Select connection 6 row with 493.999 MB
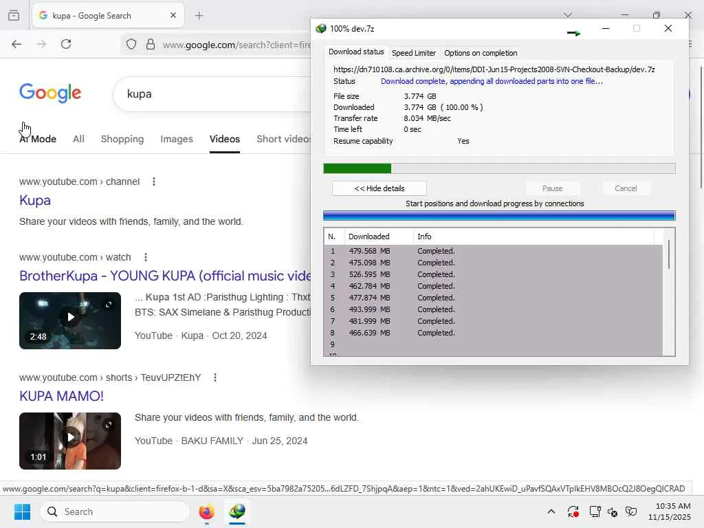Image resolution: width=704 pixels, height=528 pixels. (x=493, y=309)
